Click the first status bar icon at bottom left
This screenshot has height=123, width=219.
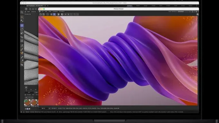coord(21,112)
